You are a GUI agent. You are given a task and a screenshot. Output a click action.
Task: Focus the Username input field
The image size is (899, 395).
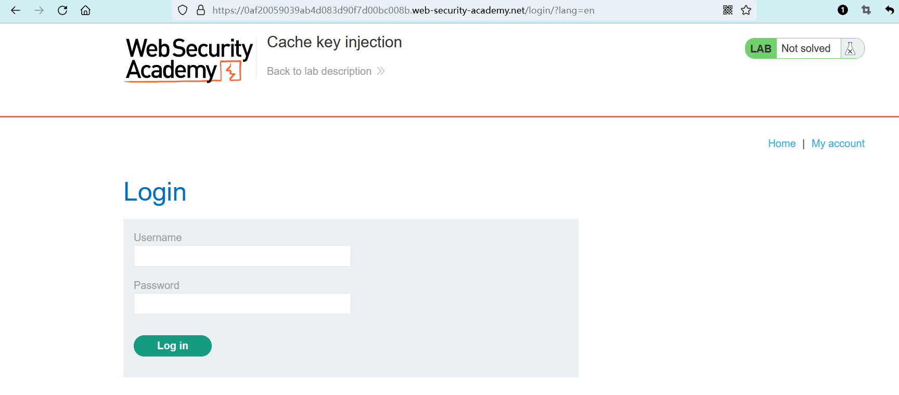[242, 256]
